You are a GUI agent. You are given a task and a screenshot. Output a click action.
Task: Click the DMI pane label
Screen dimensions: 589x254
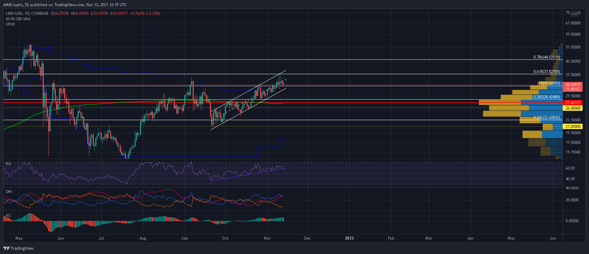pyautogui.click(x=9, y=192)
